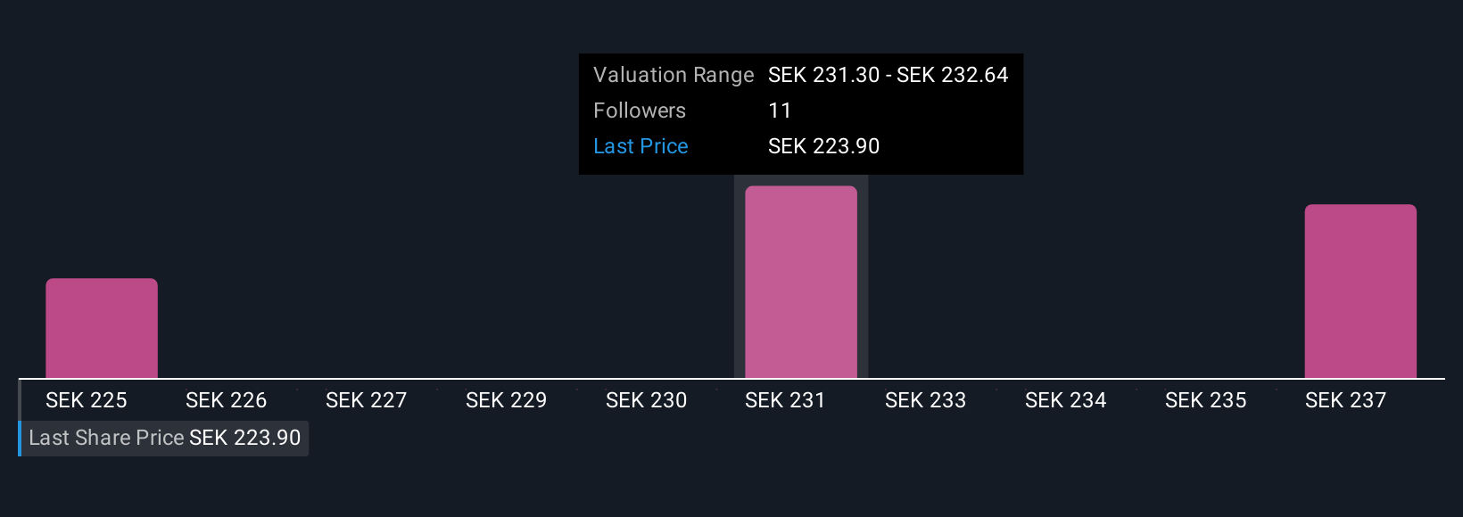
Task: Select the SEK 235 axis label
Action: tap(1205, 400)
